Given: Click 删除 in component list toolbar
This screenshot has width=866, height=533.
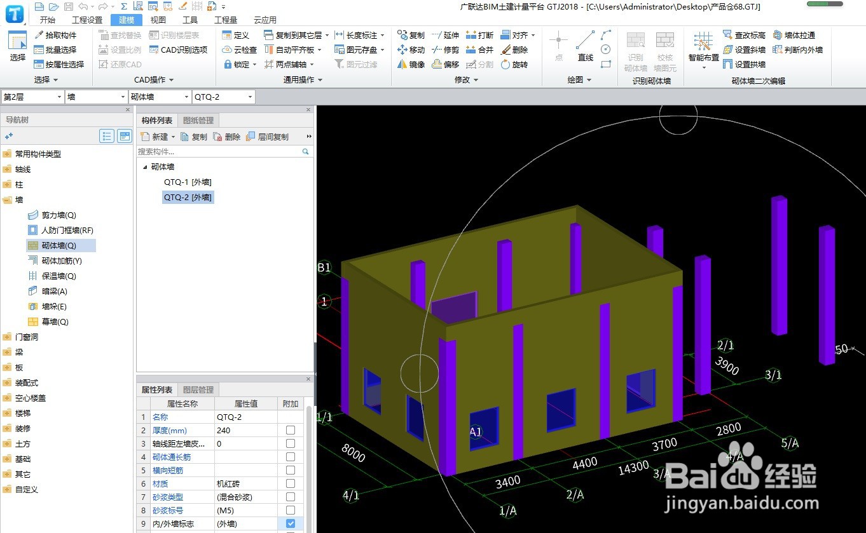Looking at the screenshot, I should [x=226, y=137].
